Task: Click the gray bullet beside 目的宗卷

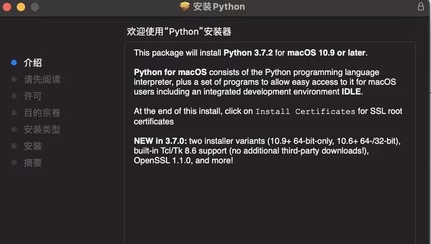Action: pyautogui.click(x=14, y=113)
